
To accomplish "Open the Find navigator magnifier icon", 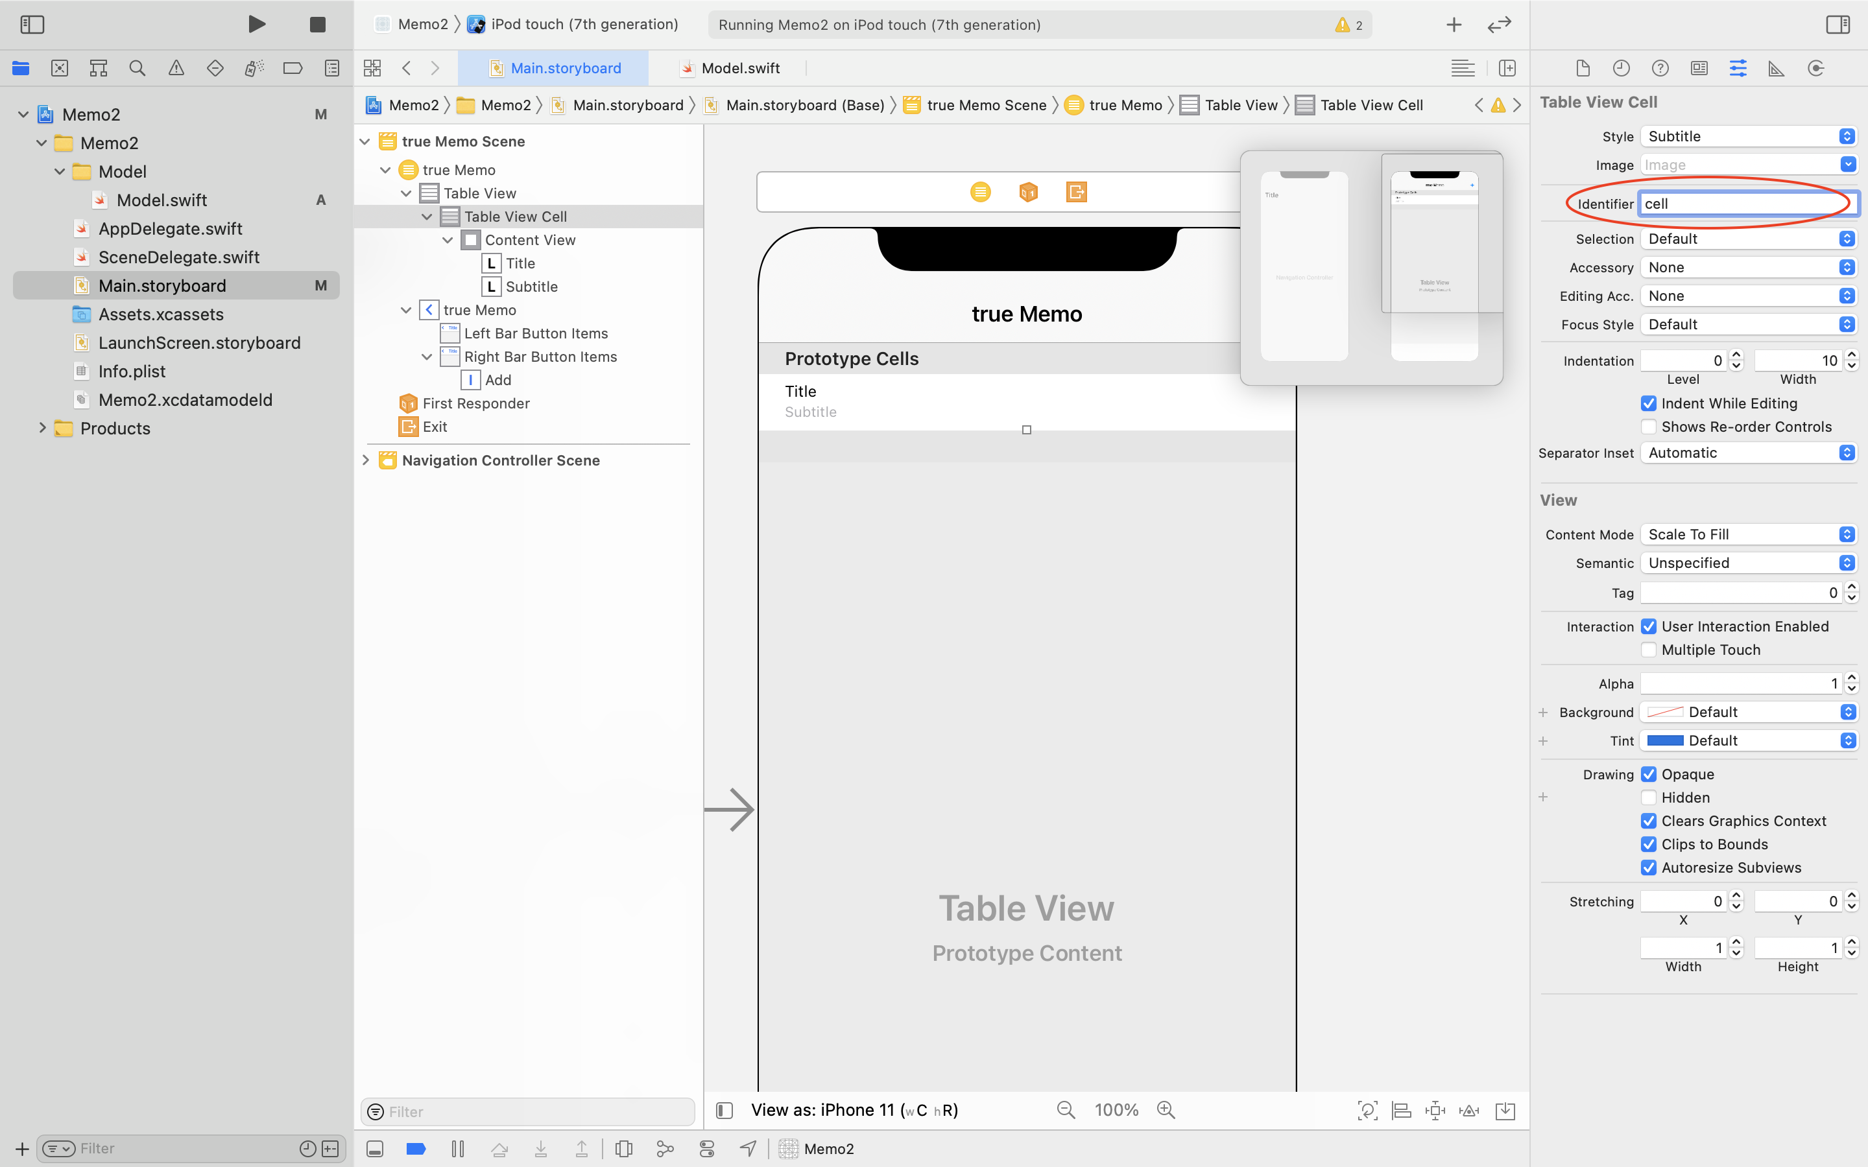I will [x=138, y=69].
